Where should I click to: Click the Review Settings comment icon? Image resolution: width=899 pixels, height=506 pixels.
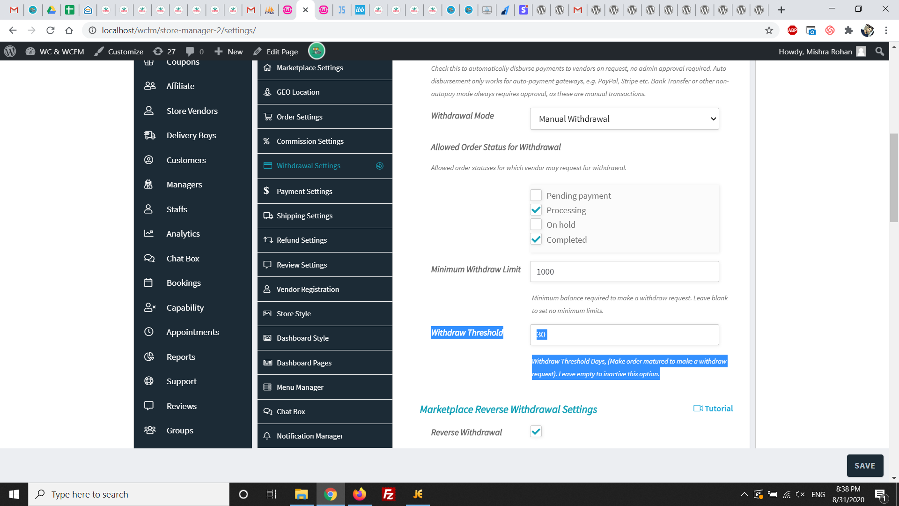point(267,265)
